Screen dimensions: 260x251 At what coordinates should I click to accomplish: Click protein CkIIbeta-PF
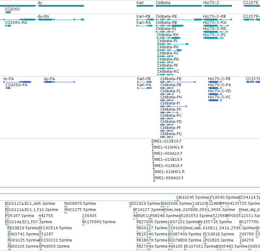click(x=167, y=131)
